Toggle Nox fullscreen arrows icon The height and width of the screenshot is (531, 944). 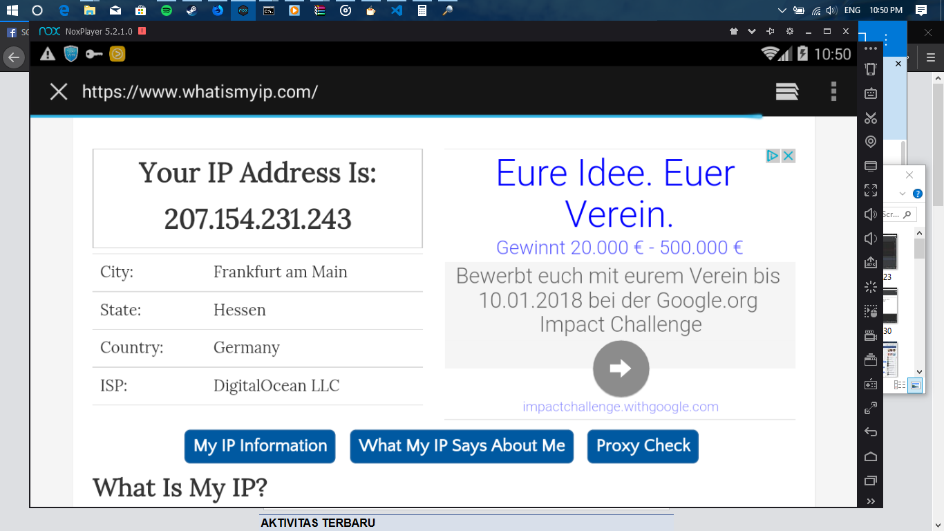(871, 190)
